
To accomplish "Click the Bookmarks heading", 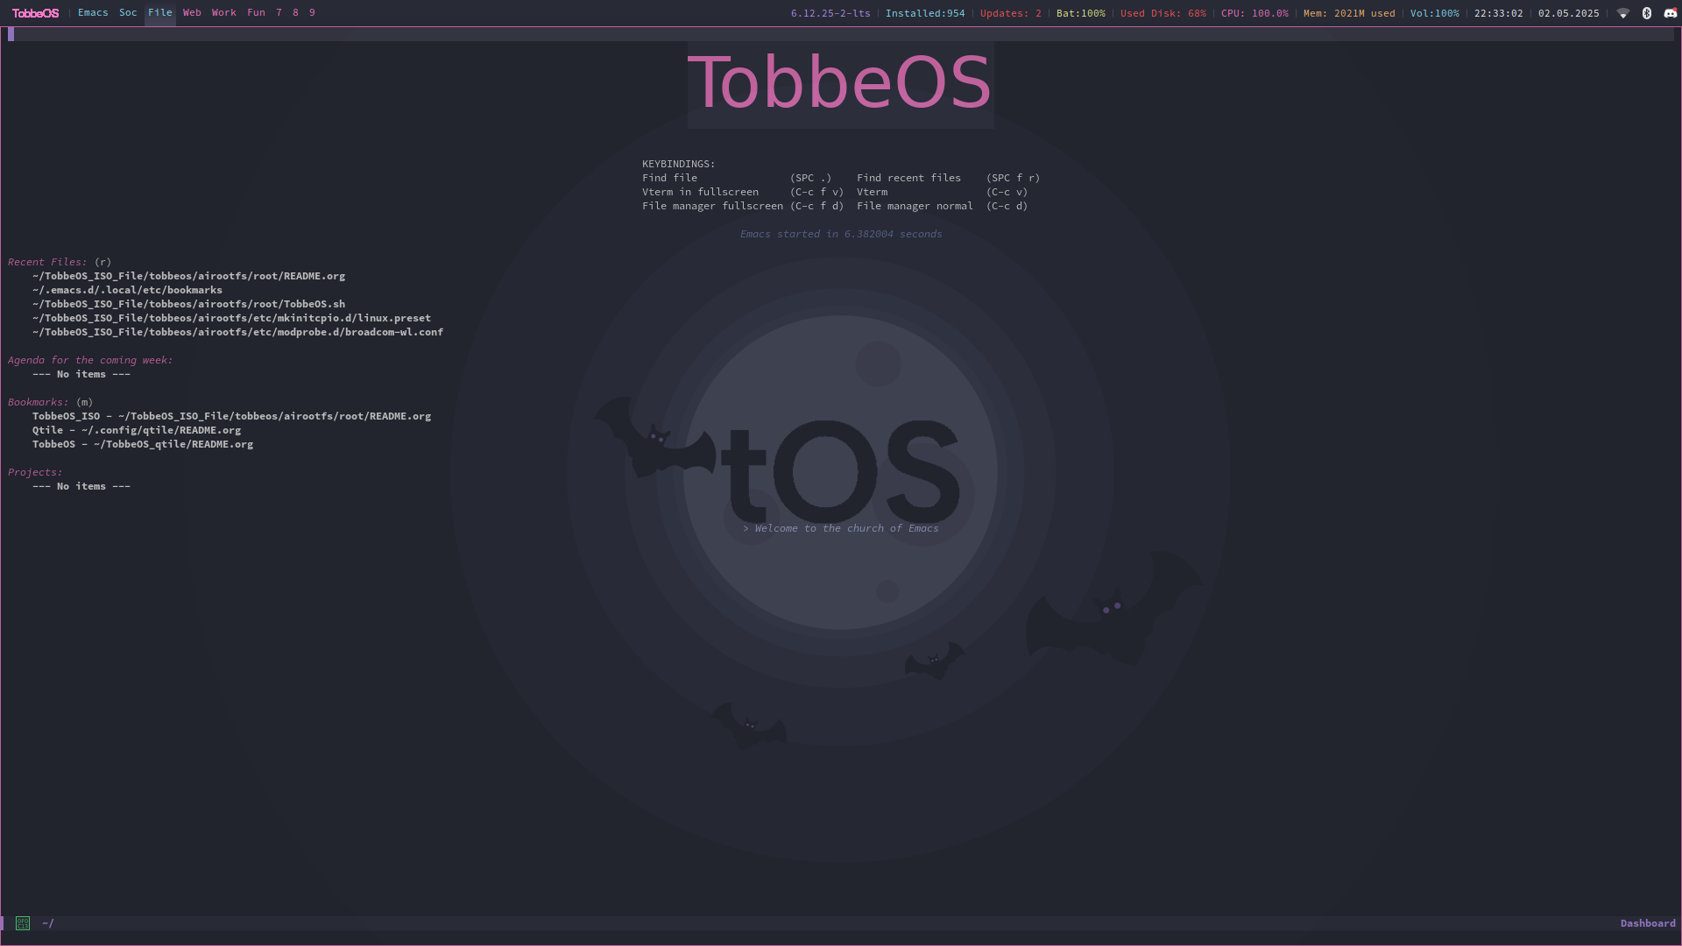I will click(38, 402).
